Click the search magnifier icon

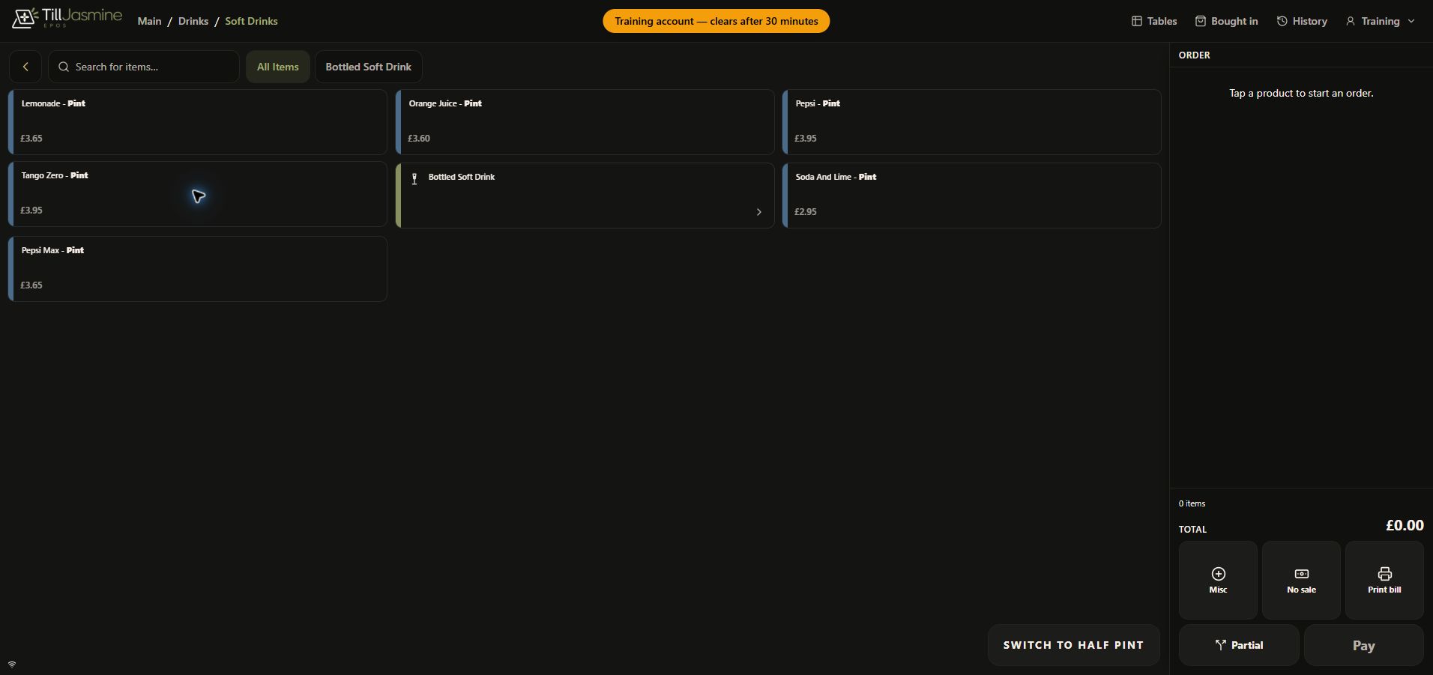coord(64,67)
